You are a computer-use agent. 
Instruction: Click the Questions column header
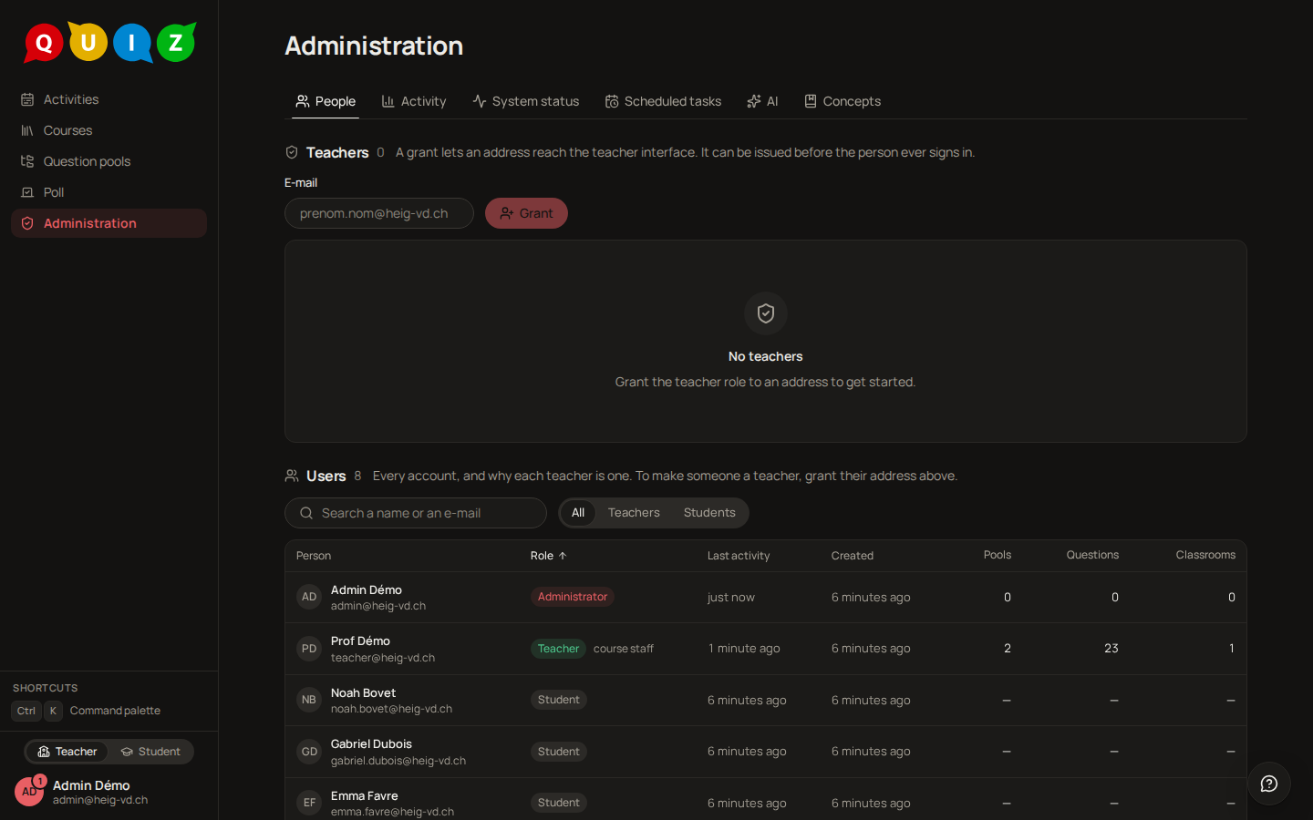[x=1092, y=555]
